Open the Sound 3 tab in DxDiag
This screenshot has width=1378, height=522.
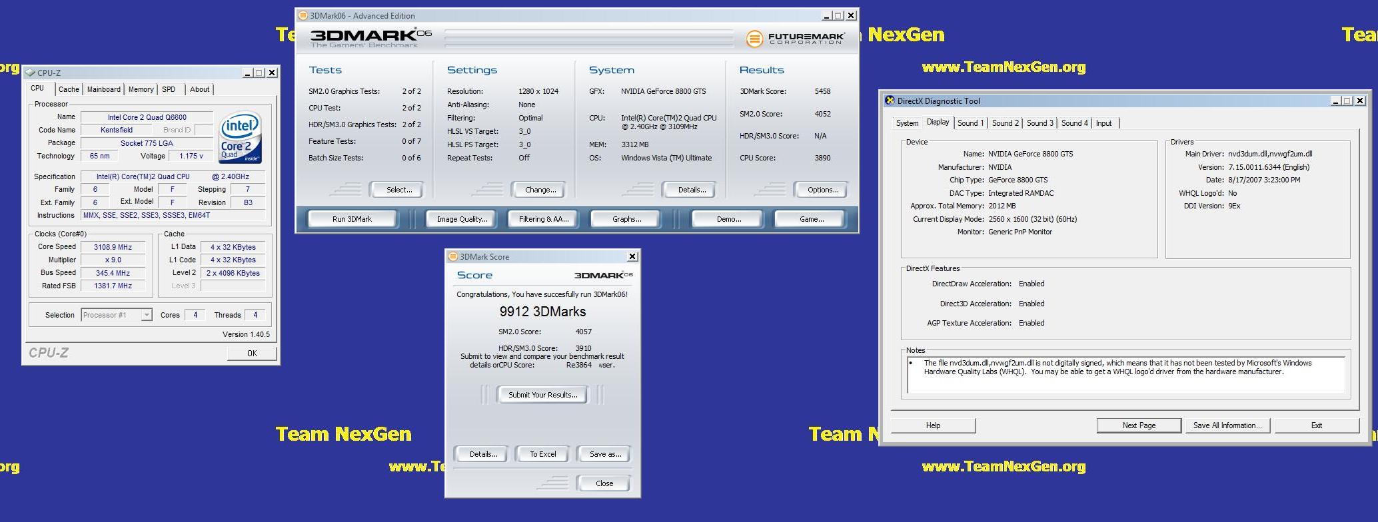pyautogui.click(x=1039, y=123)
